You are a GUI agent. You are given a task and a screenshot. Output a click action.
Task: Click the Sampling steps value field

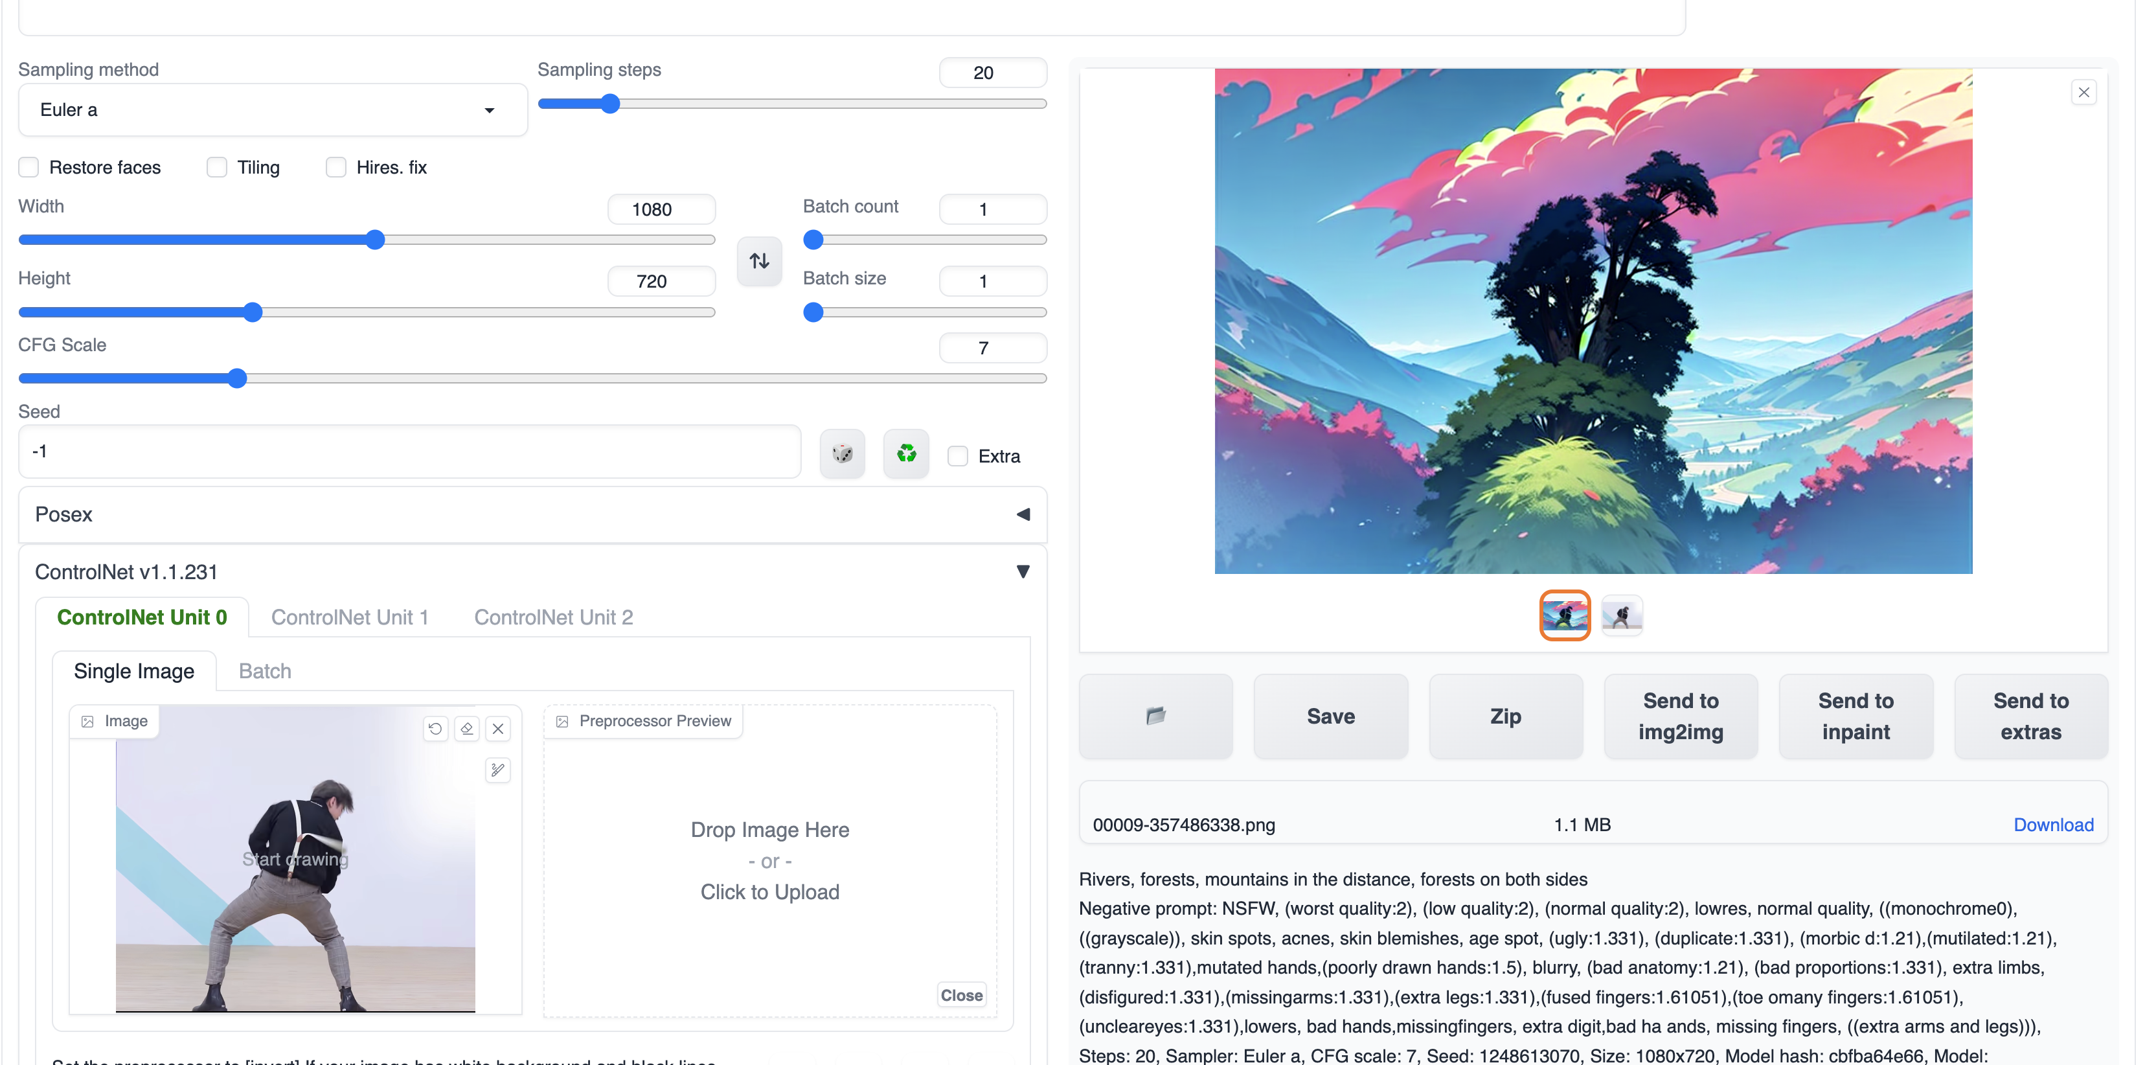(993, 73)
